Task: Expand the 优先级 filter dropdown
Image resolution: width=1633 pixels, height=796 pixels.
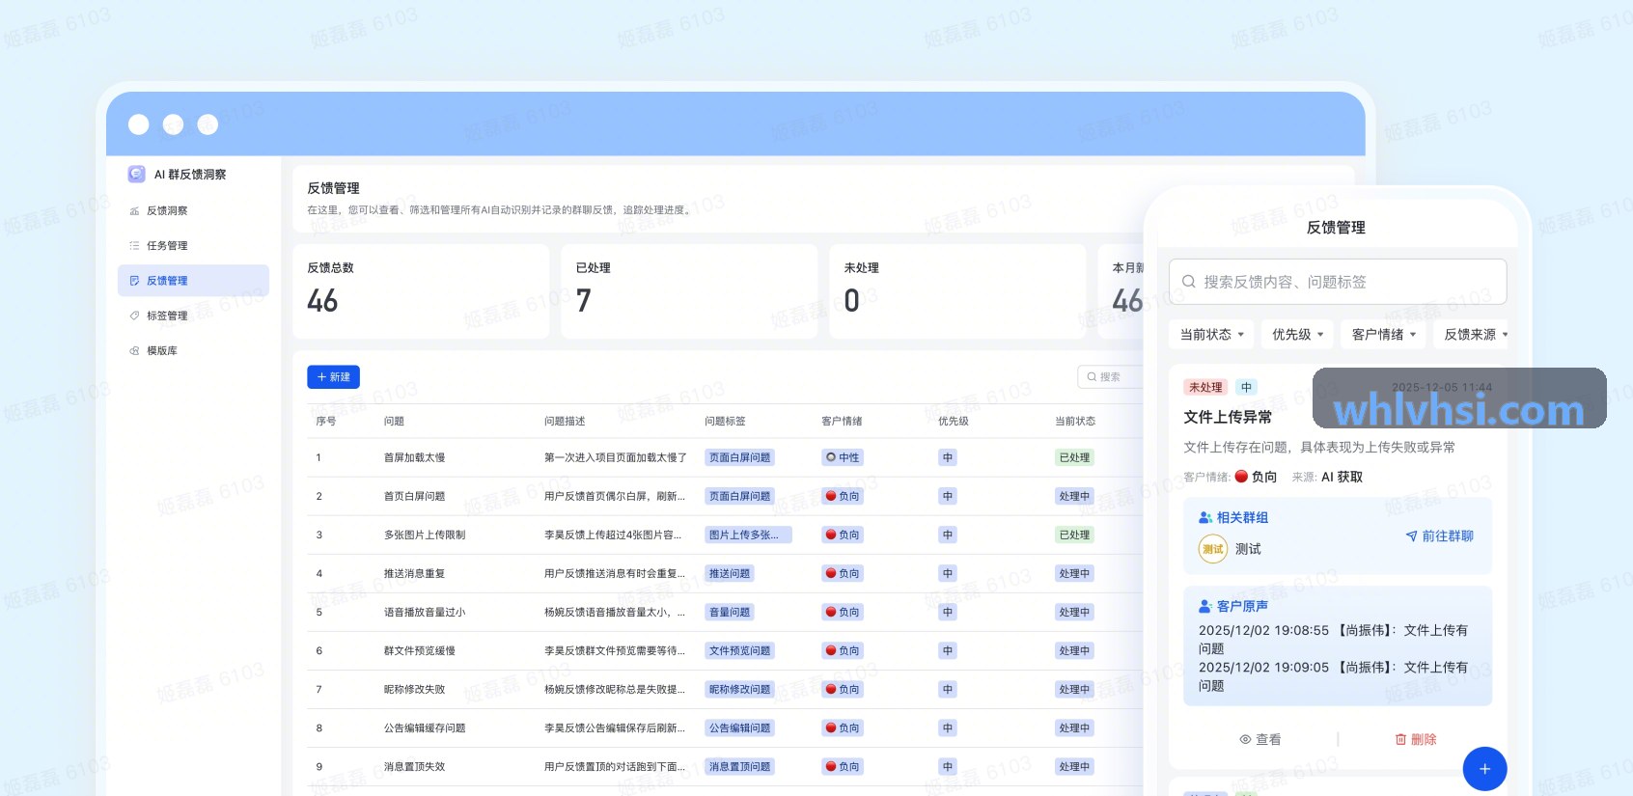Action: [x=1297, y=335]
